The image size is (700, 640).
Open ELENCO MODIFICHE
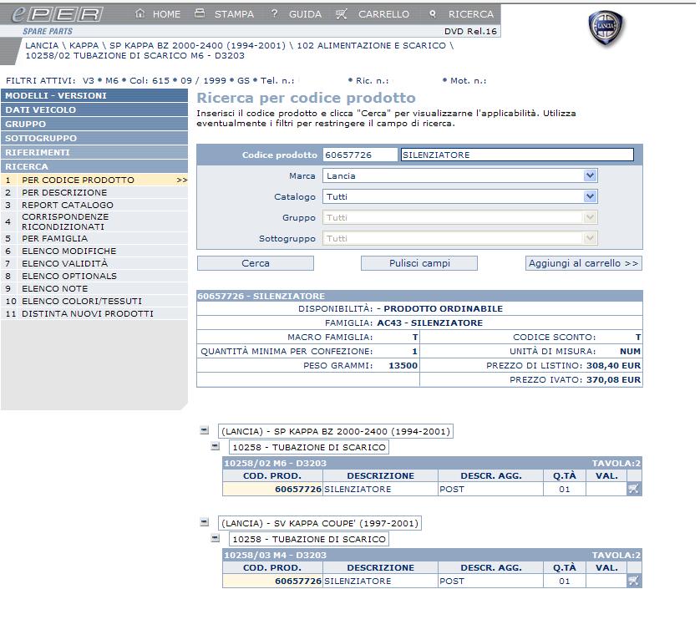coord(94,251)
